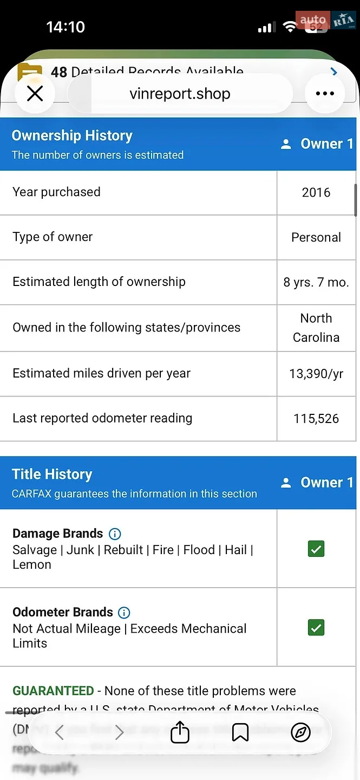Toggle the Odometer Brands green checkbox
Image resolution: width=360 pixels, height=780 pixels.
(x=316, y=628)
